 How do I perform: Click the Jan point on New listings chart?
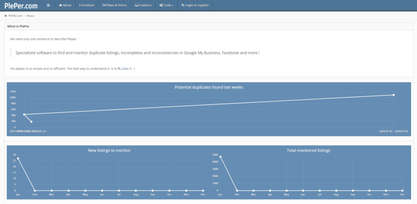(18, 158)
